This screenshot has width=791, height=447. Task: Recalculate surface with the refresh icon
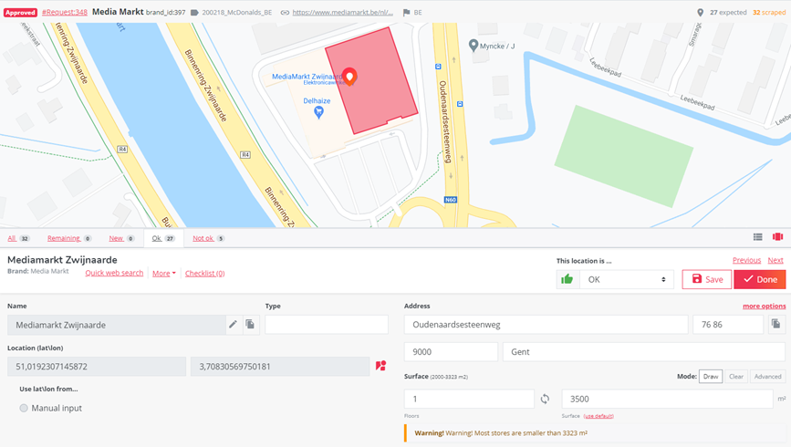click(x=545, y=399)
